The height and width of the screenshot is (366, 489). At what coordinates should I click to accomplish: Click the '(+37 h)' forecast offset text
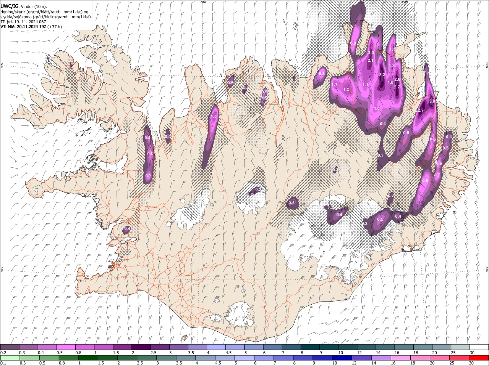[x=55, y=27]
